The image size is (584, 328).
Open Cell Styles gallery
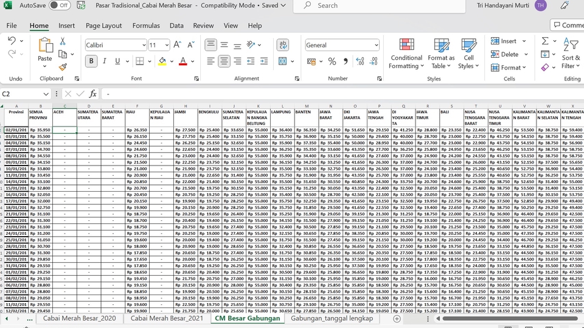468,54
